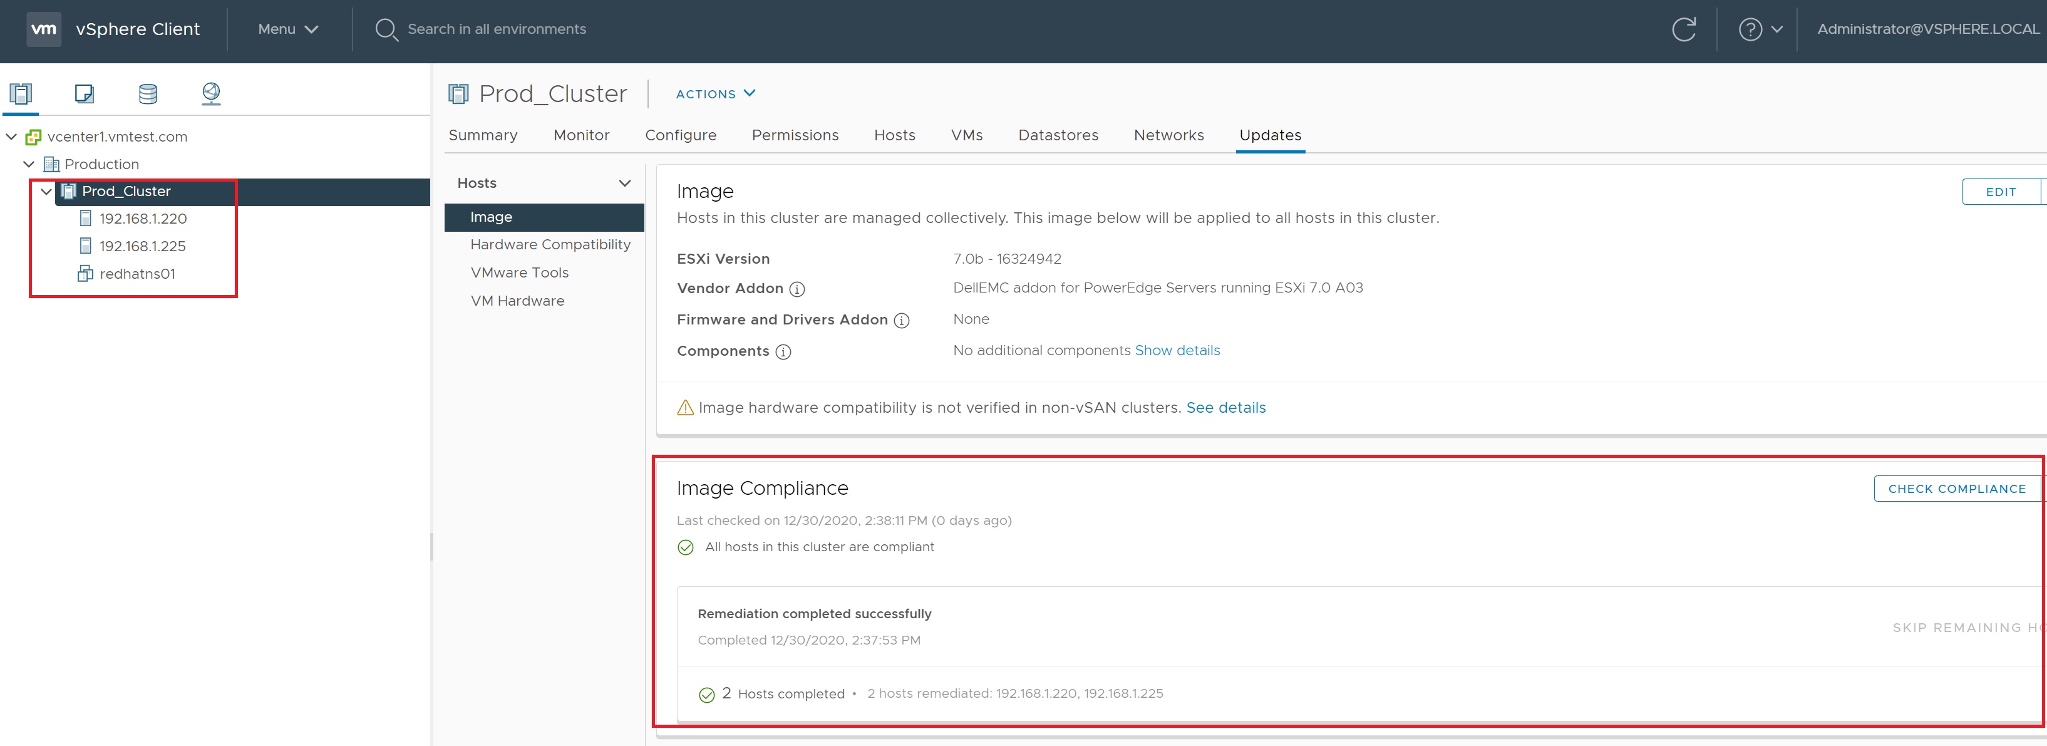Collapse the Hosts section chevron

click(624, 184)
